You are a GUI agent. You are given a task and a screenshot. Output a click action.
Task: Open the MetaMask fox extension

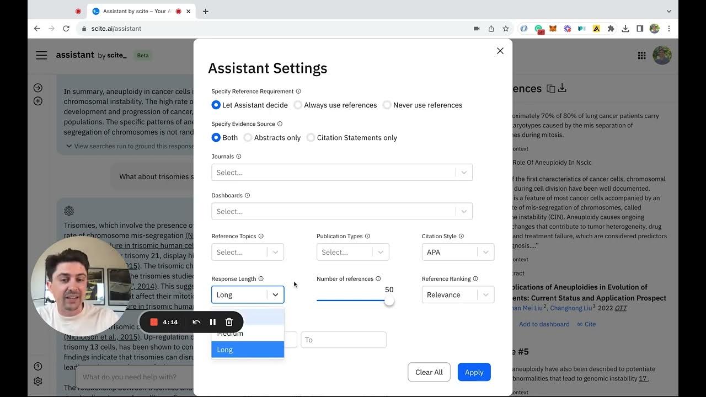(x=553, y=29)
